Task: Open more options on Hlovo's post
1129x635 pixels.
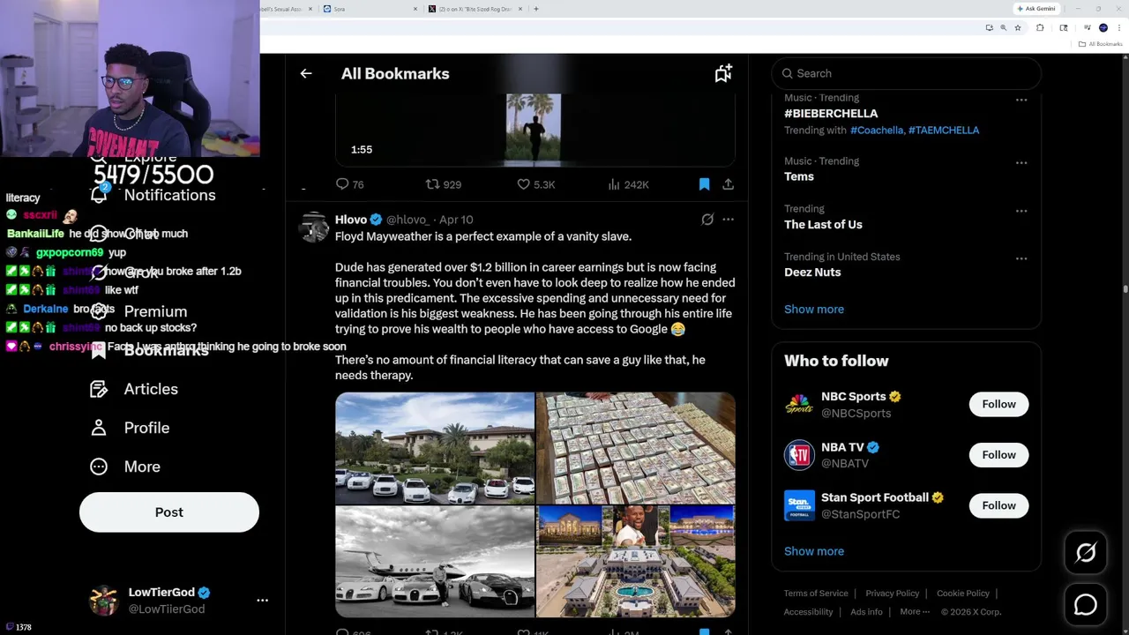Action: pyautogui.click(x=728, y=220)
